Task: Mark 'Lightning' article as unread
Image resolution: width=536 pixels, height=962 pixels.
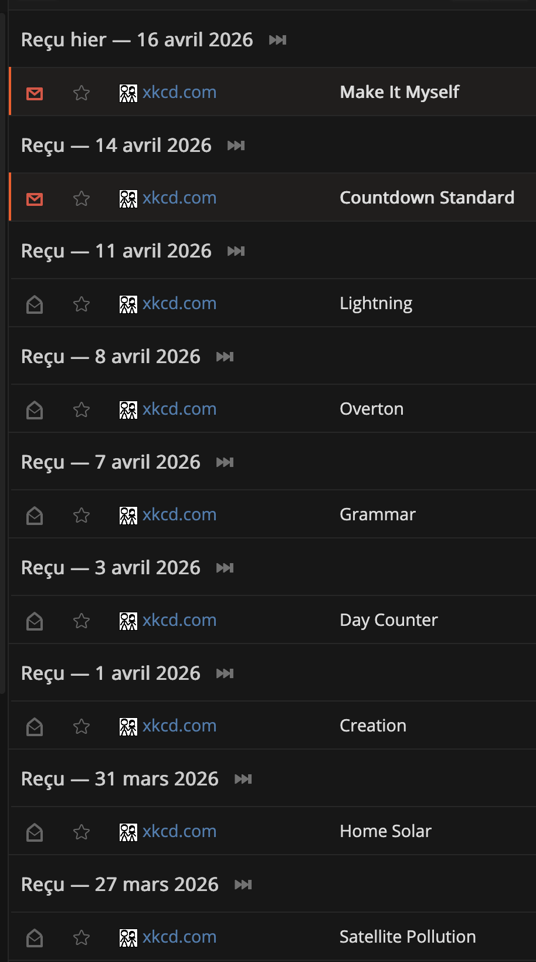Action: coord(35,304)
